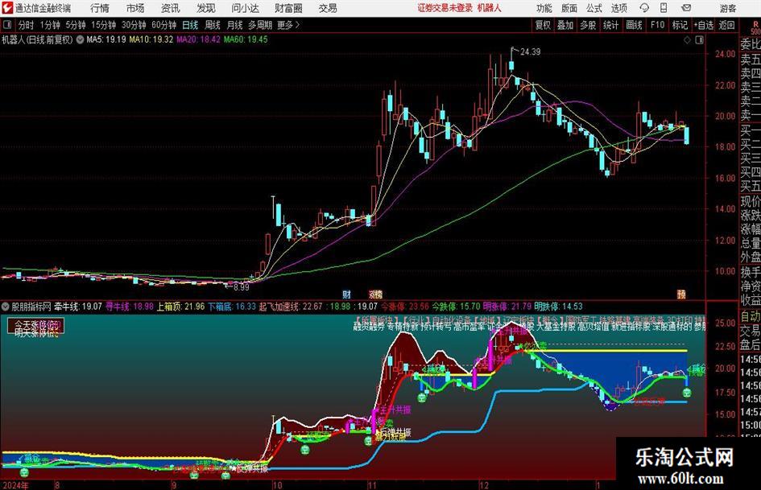
Task: Click MA20: 18.42 indicator value
Action: [x=198, y=39]
